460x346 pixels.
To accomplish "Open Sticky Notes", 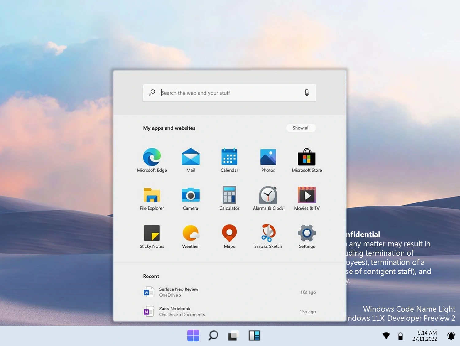I will pos(152,237).
